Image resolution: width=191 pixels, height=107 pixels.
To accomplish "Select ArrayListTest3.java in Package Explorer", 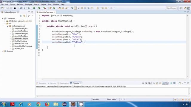I will pos(21,34).
